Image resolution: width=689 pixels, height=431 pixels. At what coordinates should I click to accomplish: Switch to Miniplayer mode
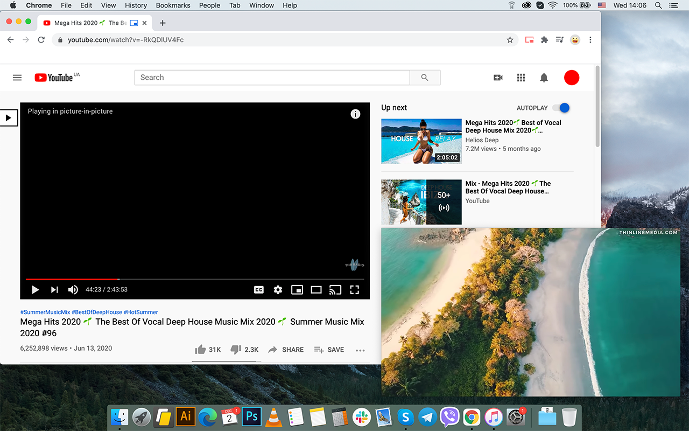point(297,290)
